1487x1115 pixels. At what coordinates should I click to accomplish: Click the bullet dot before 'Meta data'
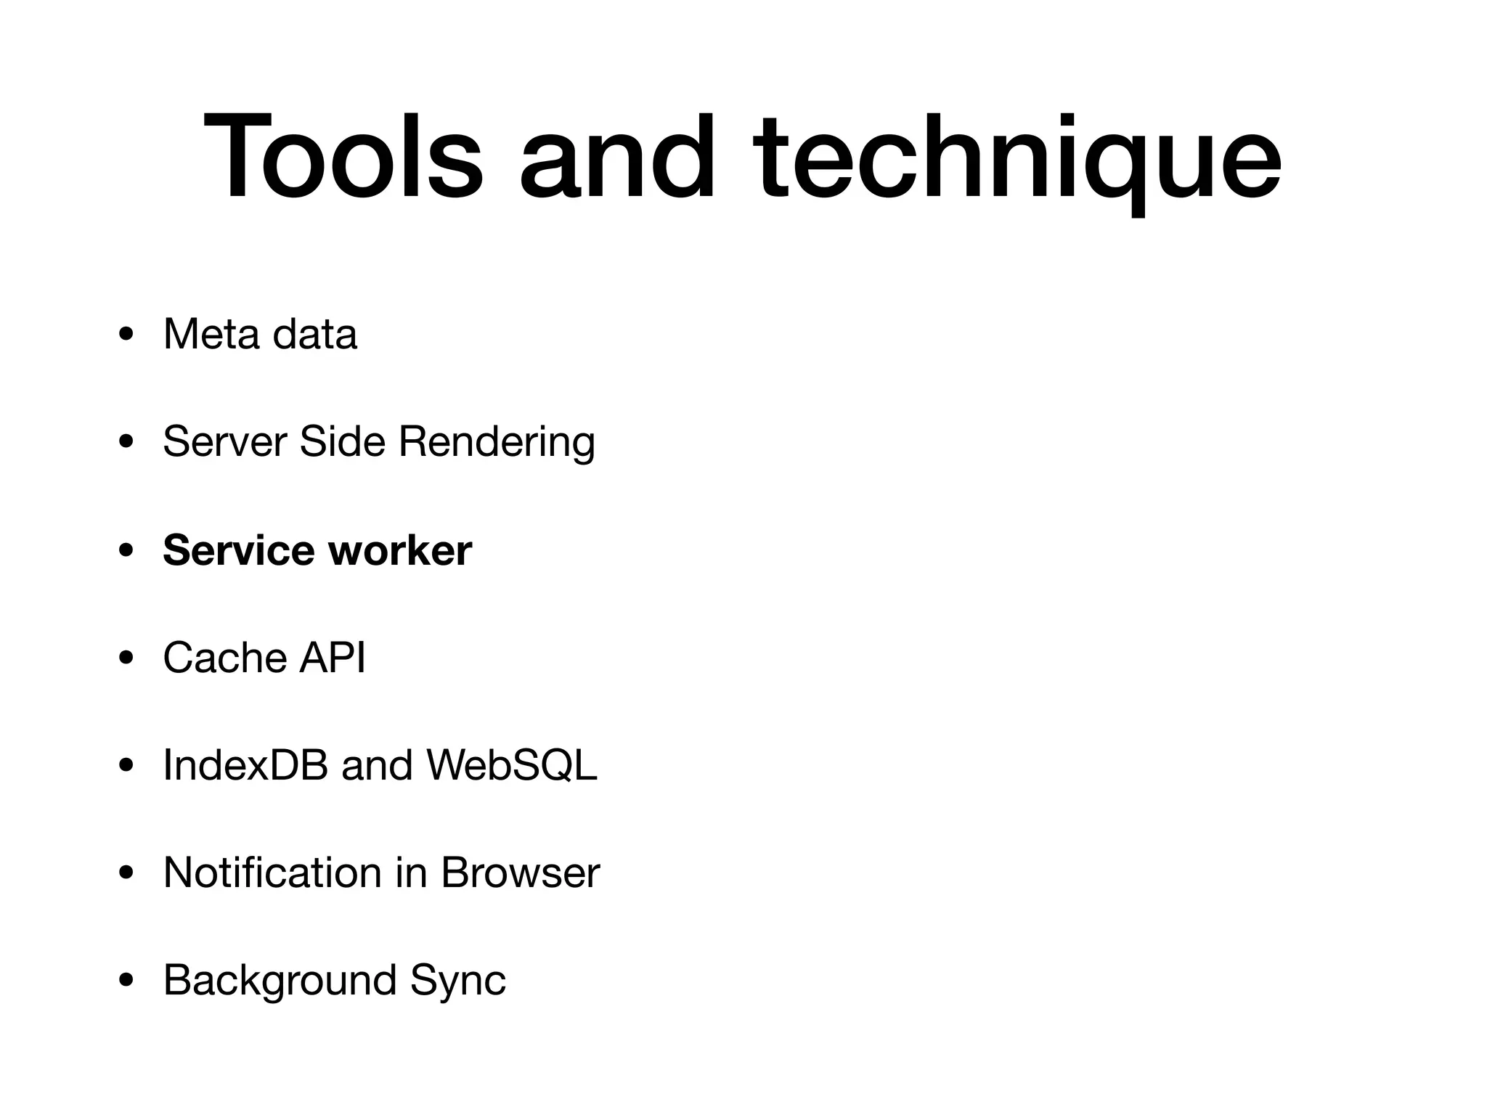(x=126, y=335)
